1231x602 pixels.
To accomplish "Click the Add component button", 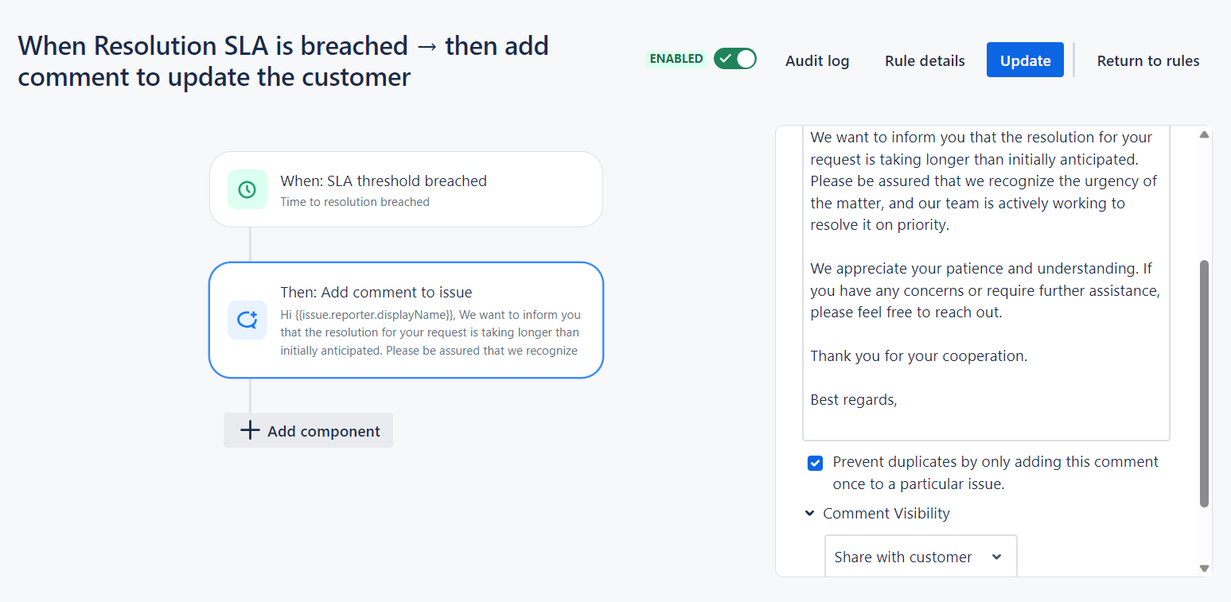I will (308, 430).
